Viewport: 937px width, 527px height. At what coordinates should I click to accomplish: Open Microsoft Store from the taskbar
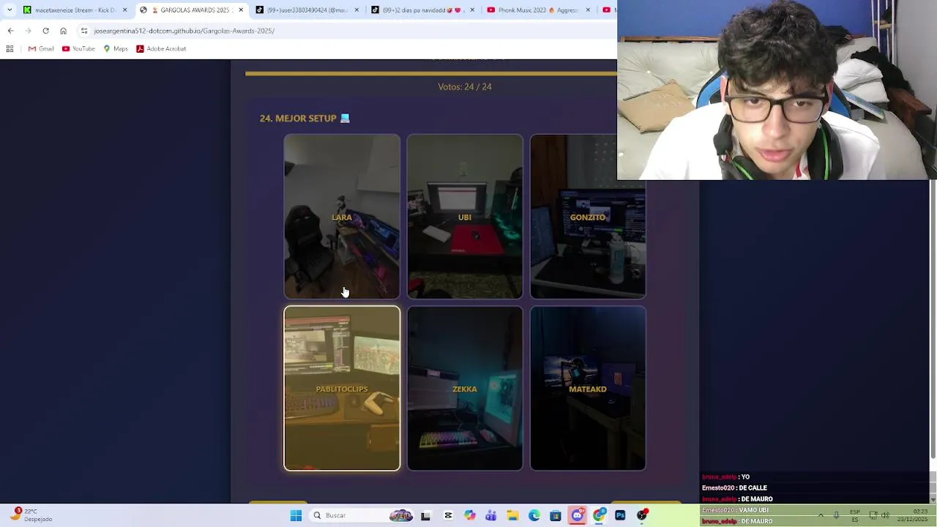point(556,515)
